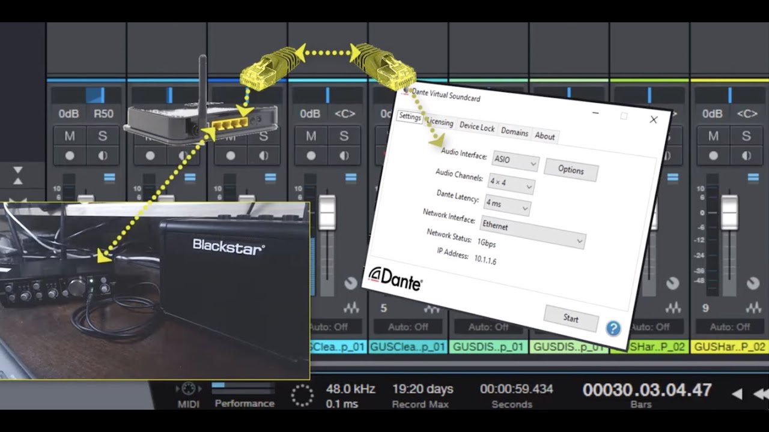This screenshot has height=432, width=769.
Task: Mute the GUSHar..P_02 channel 9
Action: (x=713, y=136)
